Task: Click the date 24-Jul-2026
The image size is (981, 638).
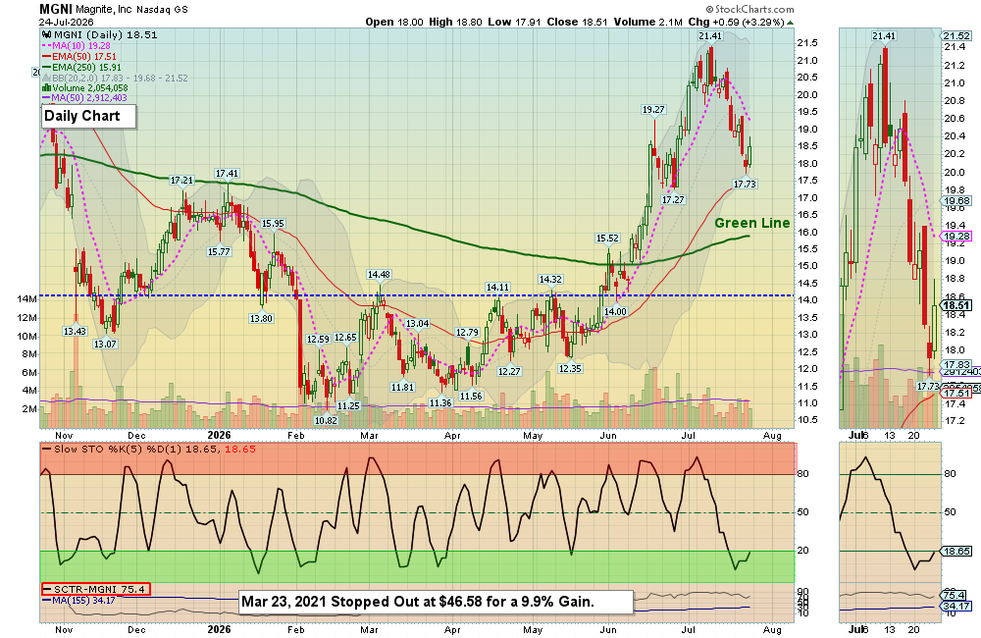Action: coord(66,22)
